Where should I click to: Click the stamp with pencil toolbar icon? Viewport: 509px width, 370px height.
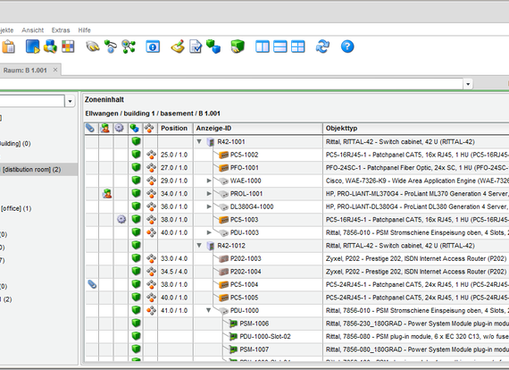click(178, 46)
